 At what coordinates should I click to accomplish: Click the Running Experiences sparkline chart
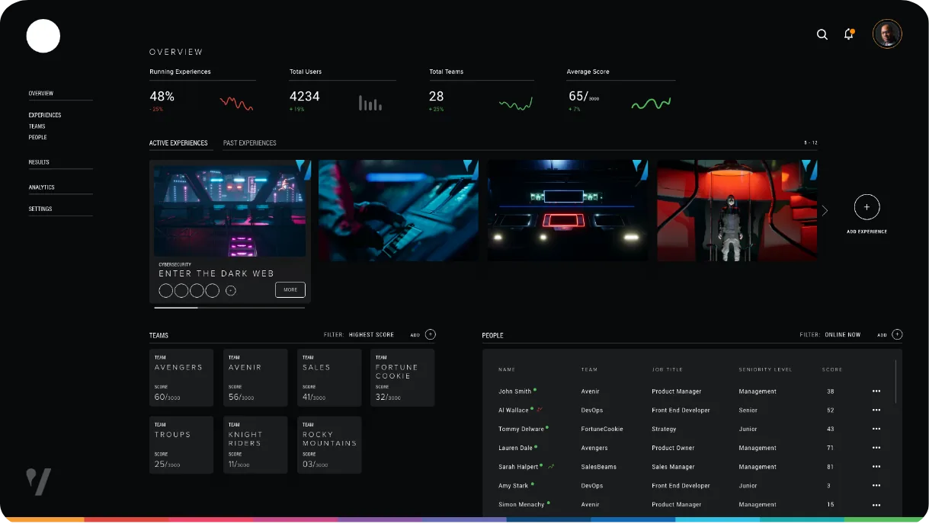pos(236,103)
